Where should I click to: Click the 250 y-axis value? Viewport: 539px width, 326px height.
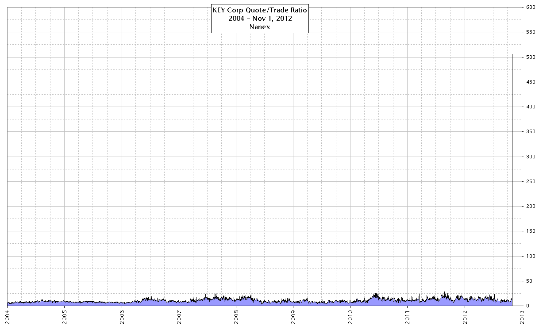pos(531,181)
